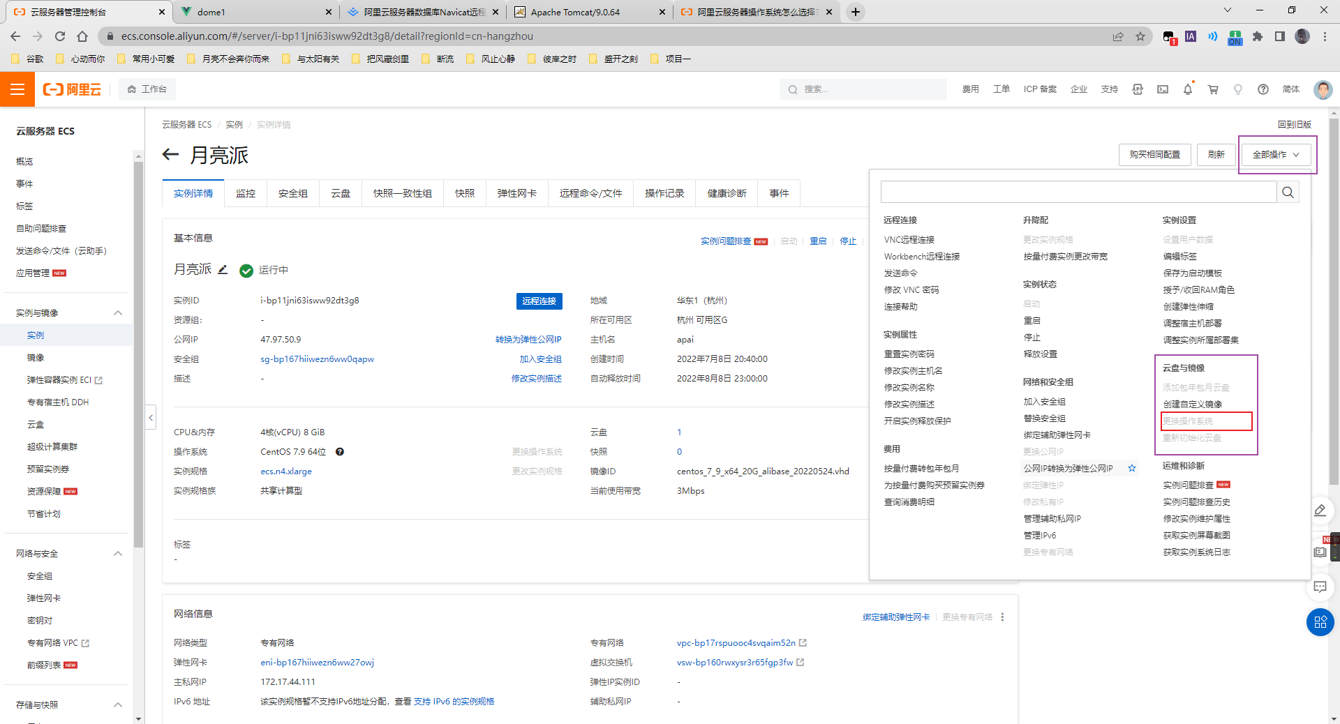Open a new browser tab with plus button

tap(856, 12)
